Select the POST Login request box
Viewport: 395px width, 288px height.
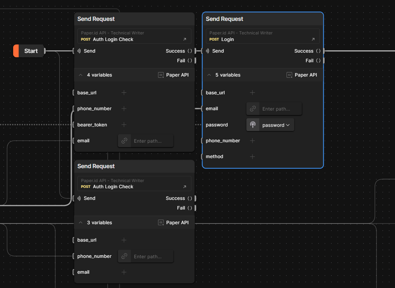263,36
